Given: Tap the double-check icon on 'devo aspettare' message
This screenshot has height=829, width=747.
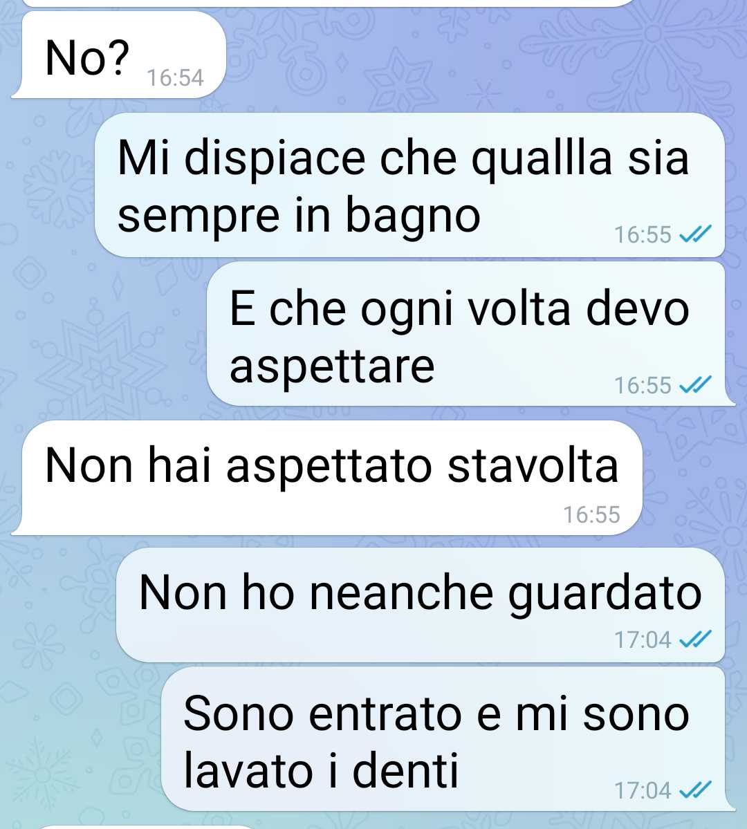Looking at the screenshot, I should coord(695,385).
